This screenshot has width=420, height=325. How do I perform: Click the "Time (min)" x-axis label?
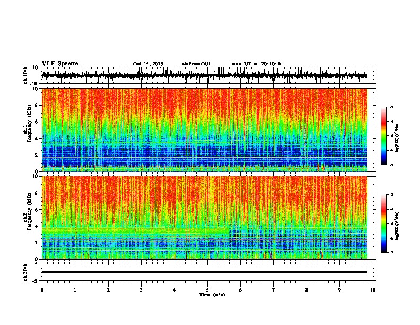pyautogui.click(x=212, y=295)
